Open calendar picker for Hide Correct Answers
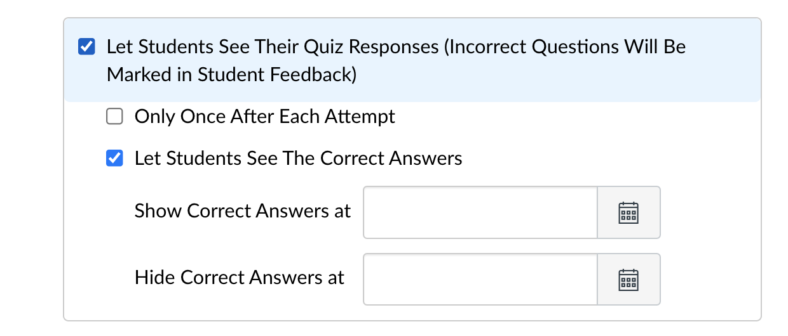This screenshot has width=788, height=336. (x=628, y=280)
